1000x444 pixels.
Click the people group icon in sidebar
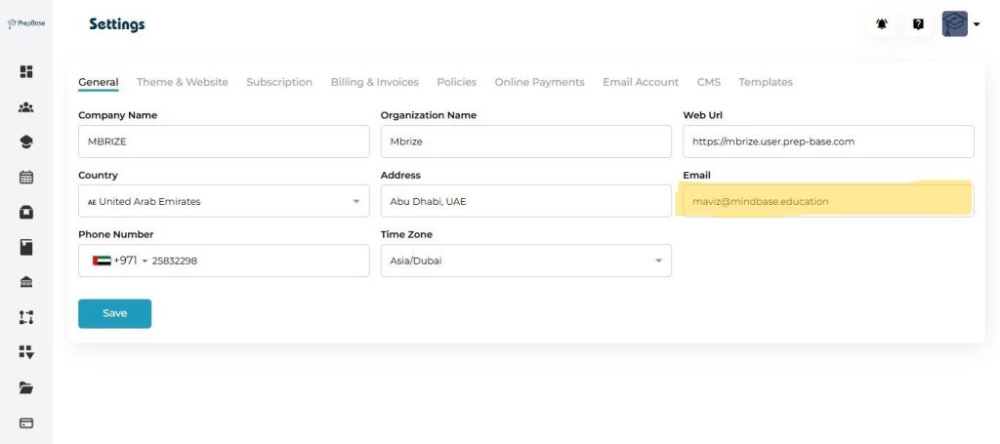26,107
